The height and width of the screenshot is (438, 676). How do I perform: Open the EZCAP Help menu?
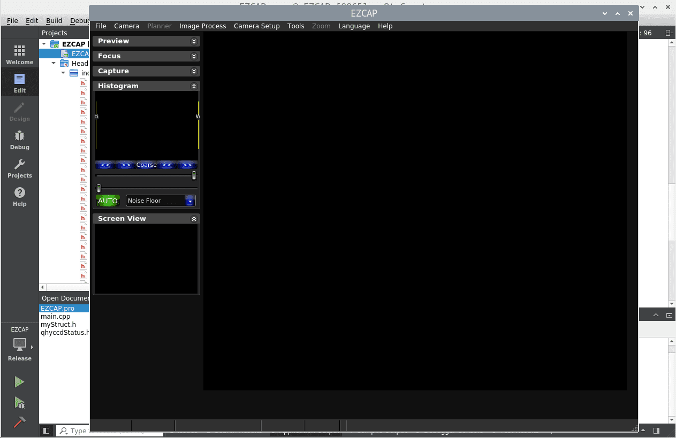coord(385,26)
